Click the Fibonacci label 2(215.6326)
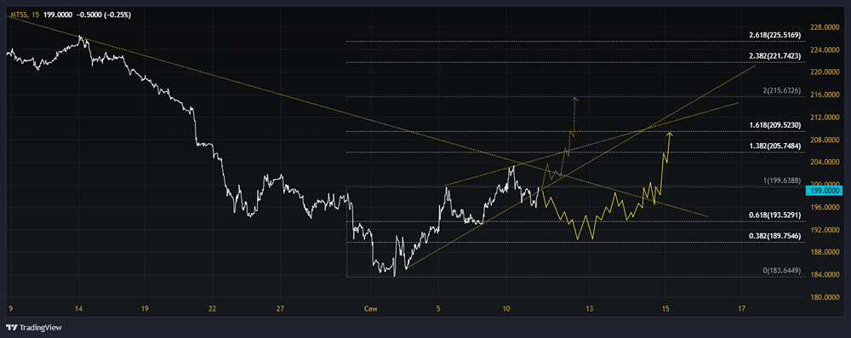 [782, 91]
